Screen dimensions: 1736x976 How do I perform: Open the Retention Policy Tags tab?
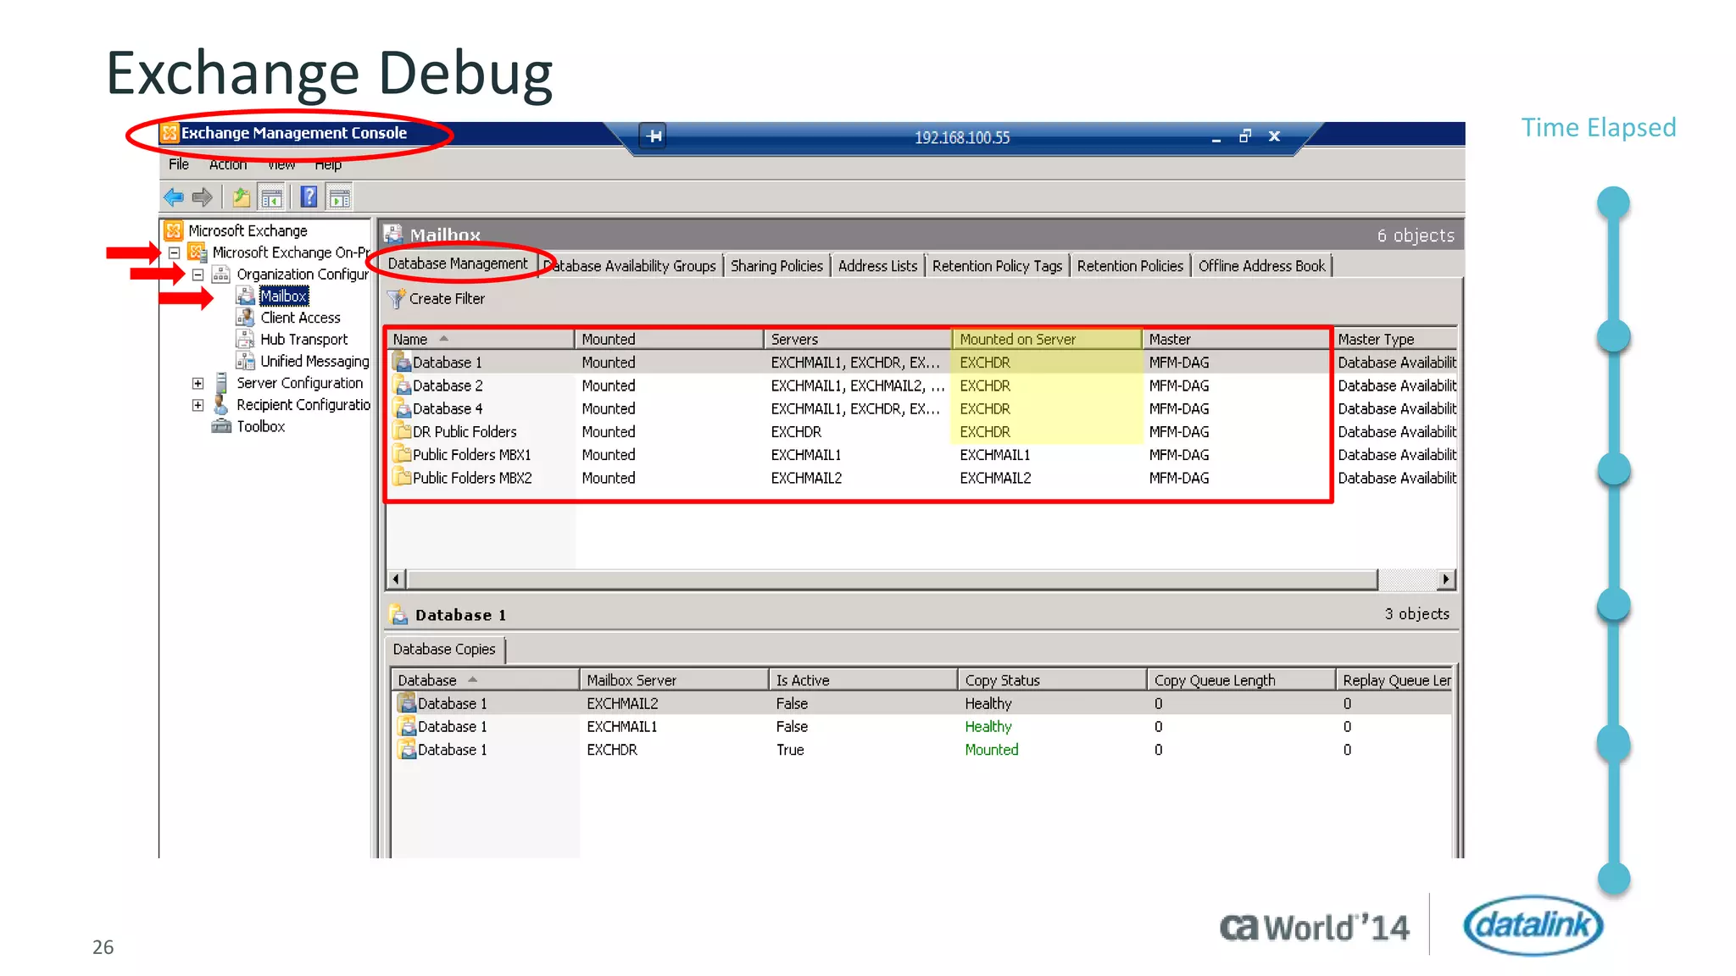997,266
